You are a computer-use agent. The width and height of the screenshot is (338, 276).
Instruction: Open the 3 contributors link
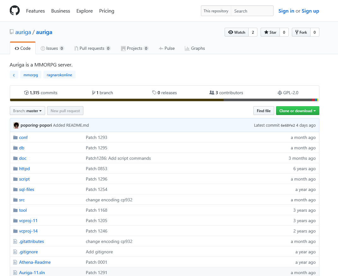pos(226,93)
